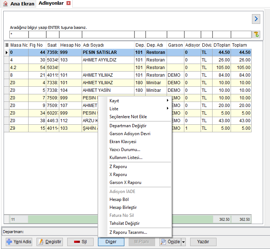Sort by Dep. Adı column header

coord(156,45)
